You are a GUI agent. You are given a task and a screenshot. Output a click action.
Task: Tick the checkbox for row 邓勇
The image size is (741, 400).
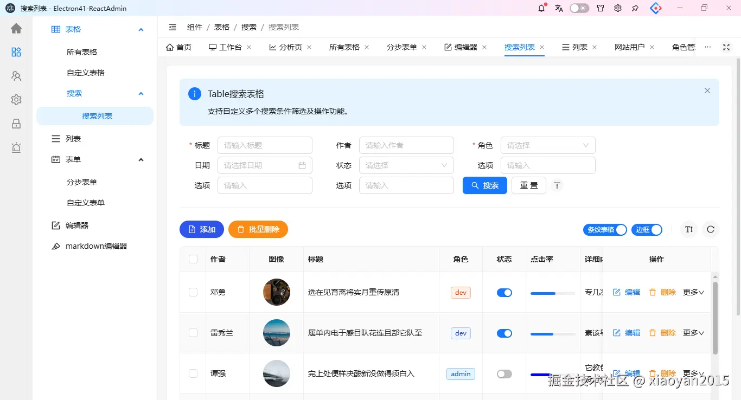(x=193, y=292)
